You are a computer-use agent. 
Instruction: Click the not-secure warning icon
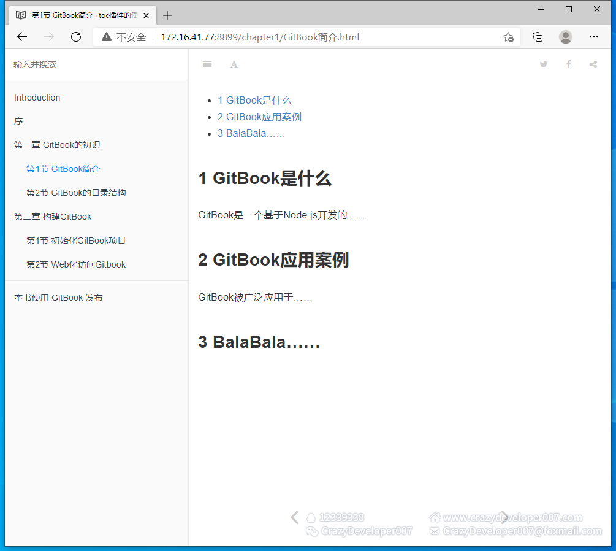107,37
